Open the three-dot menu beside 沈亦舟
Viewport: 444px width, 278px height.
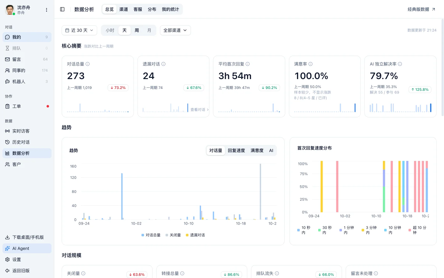click(47, 10)
